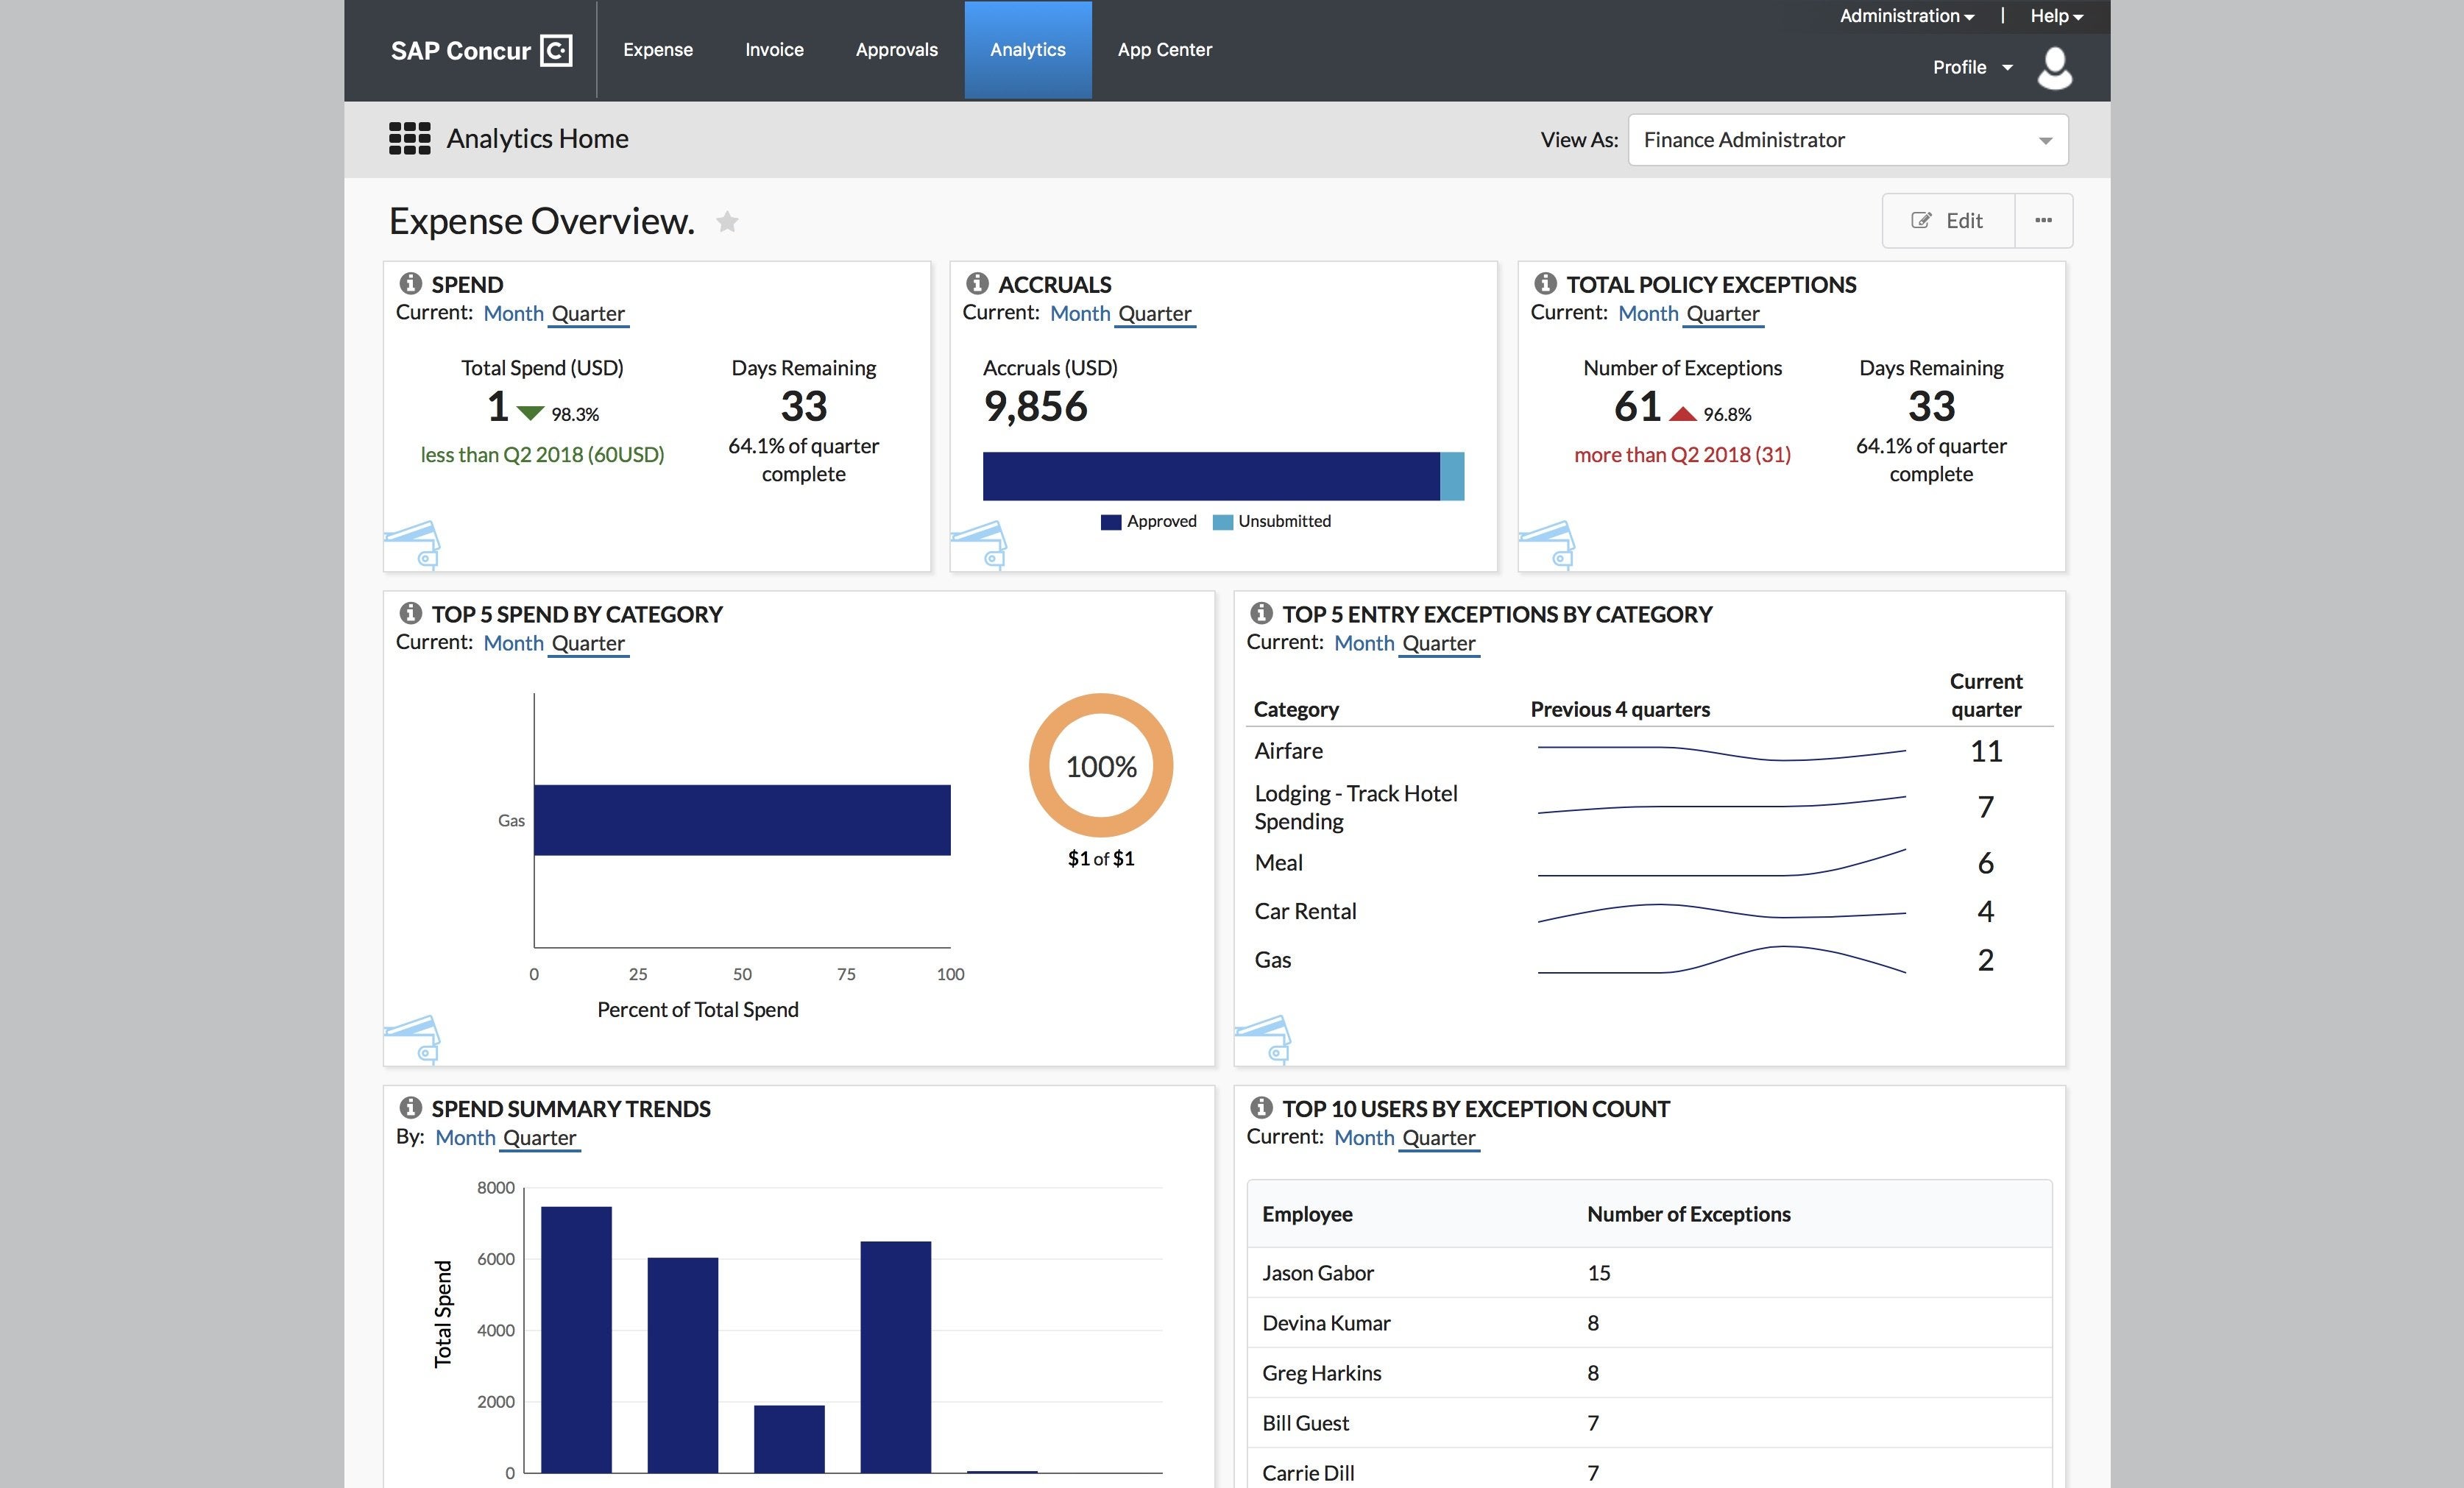Click the star/favorite icon on Expense Overview

(x=729, y=222)
